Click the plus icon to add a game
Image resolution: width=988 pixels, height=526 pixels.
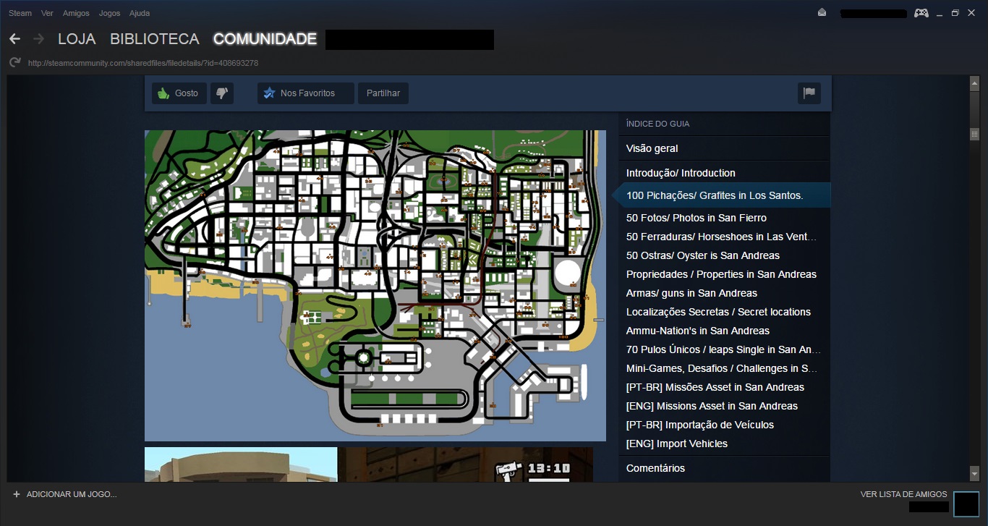click(x=17, y=494)
